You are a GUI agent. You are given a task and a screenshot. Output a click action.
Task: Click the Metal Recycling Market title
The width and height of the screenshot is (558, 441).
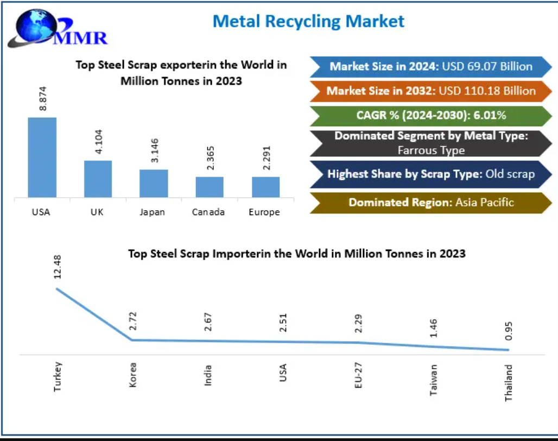(308, 21)
